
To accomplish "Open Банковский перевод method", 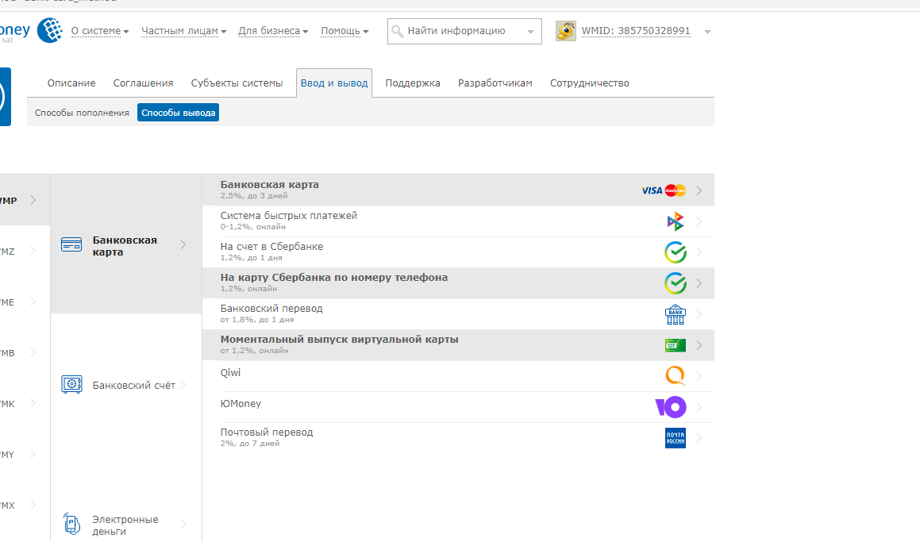I will click(x=458, y=314).
